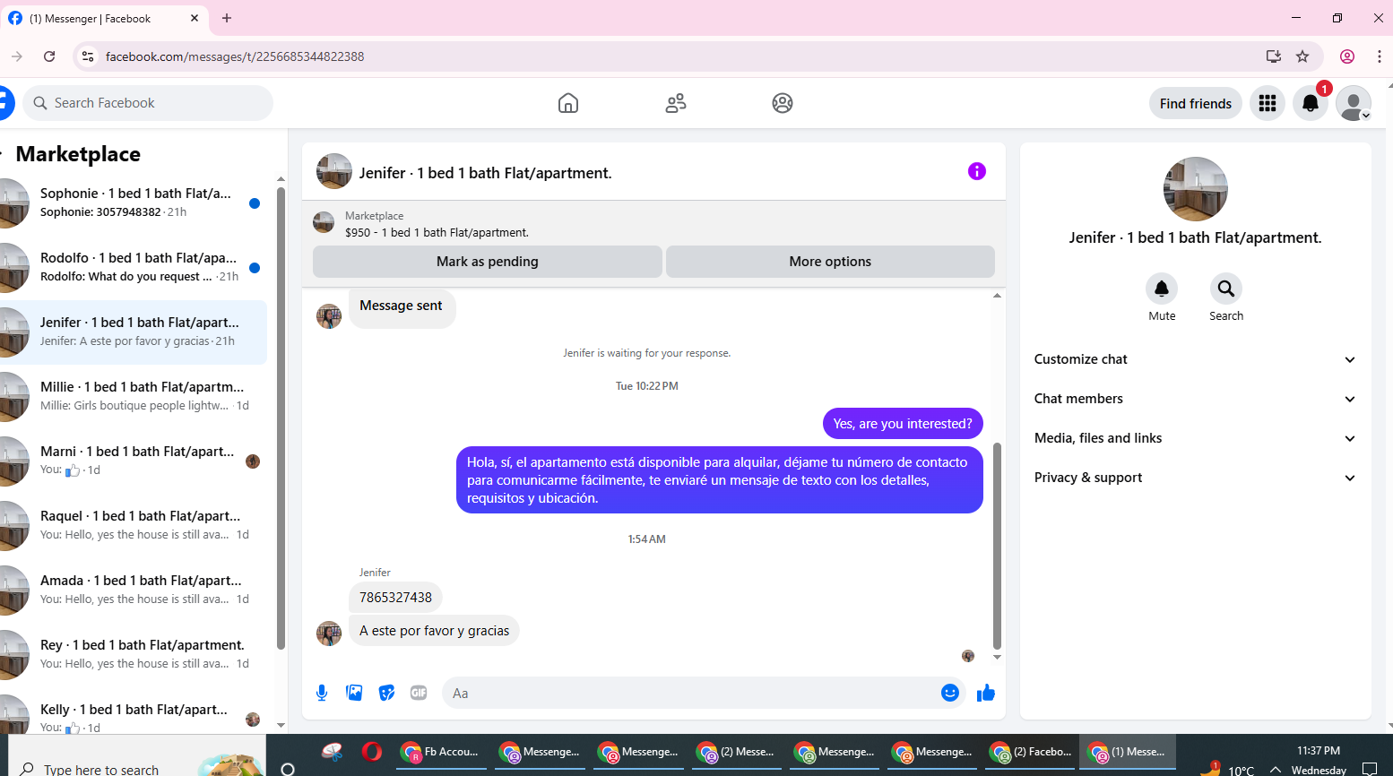Click the install app icon in address bar
The image size is (1393, 776).
pos(1274,56)
